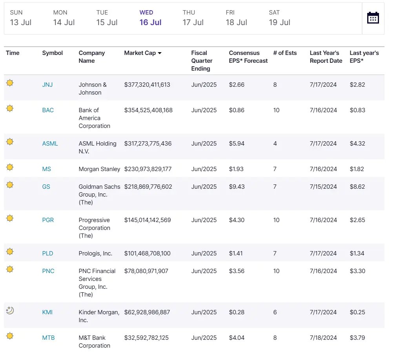Viewport: 399px width, 359px height.
Task: Click the sun icon in Morgan Stanley row
Action: coord(10,167)
